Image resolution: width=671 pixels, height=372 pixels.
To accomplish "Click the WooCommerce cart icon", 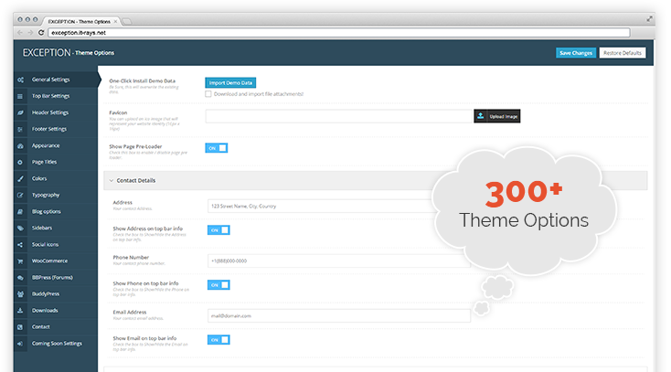I will point(20,260).
